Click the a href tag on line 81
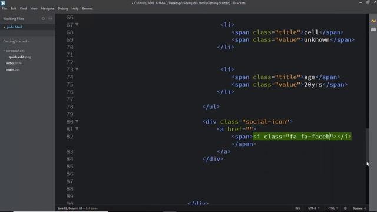The width and height of the screenshot is (377, 212). pos(236,129)
